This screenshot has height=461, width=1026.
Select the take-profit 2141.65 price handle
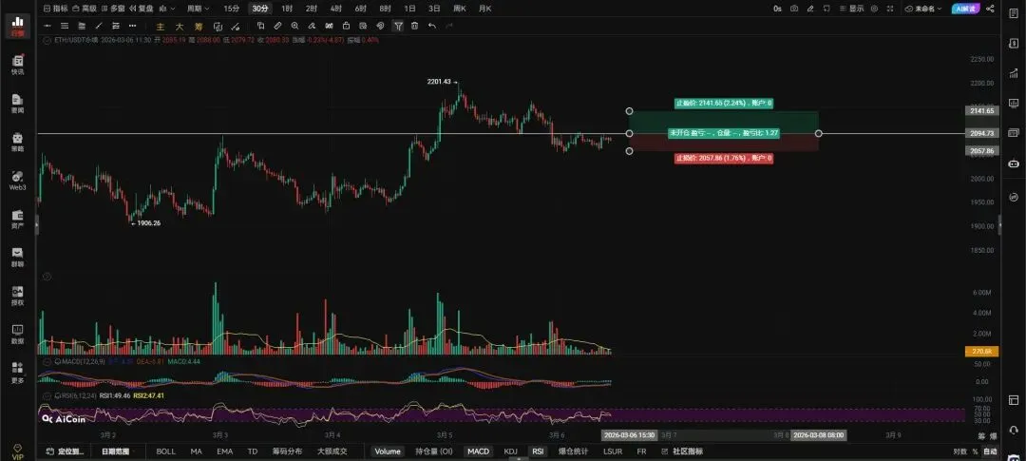[x=630, y=111]
